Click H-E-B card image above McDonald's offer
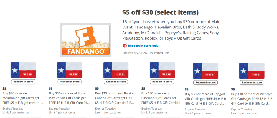 (23, 70)
